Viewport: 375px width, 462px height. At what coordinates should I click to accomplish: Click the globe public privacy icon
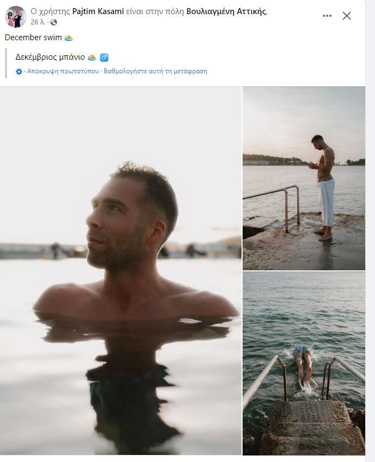point(54,22)
